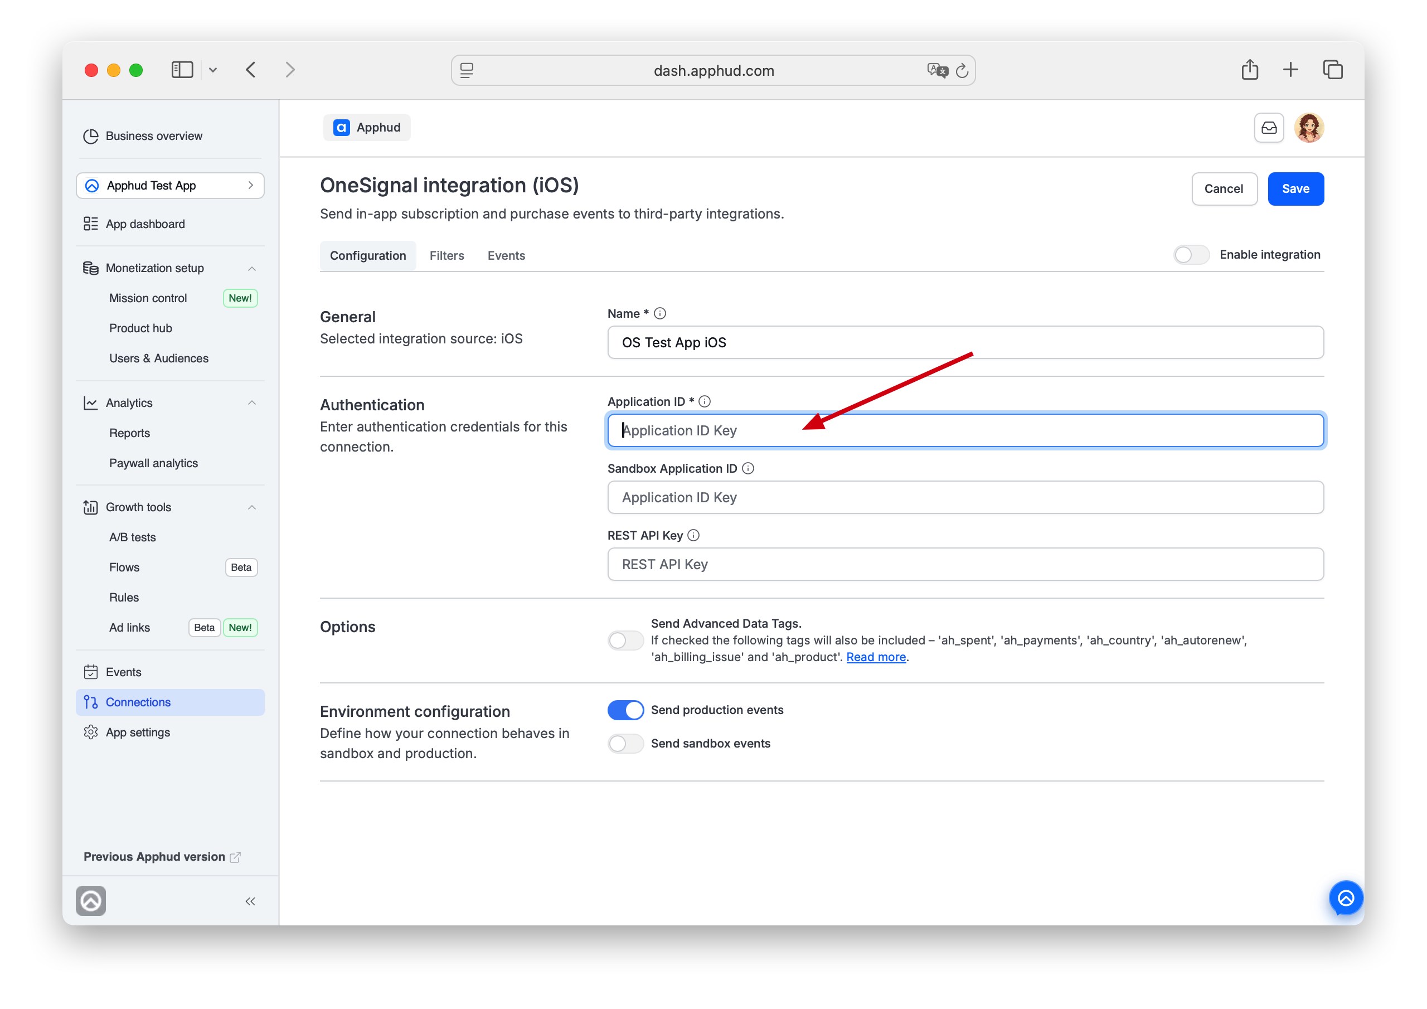Click the Monetization setup coins icon
The image size is (1427, 1009).
click(91, 268)
